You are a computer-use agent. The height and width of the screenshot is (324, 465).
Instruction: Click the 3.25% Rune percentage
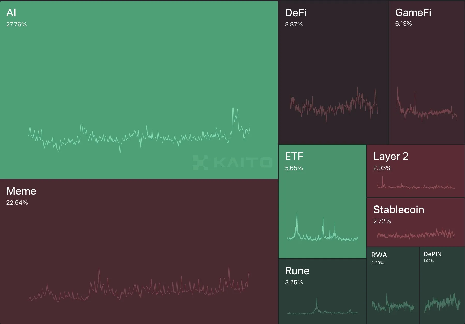click(294, 282)
